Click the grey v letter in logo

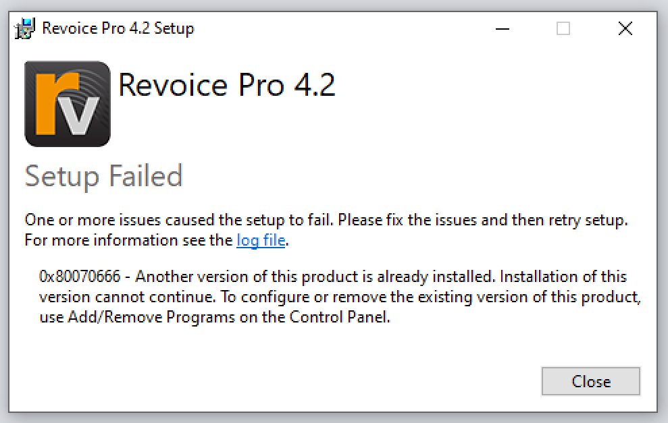coord(79,115)
